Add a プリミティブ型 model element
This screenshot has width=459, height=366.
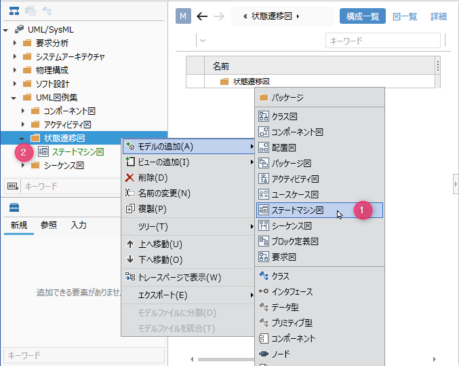[319, 323]
